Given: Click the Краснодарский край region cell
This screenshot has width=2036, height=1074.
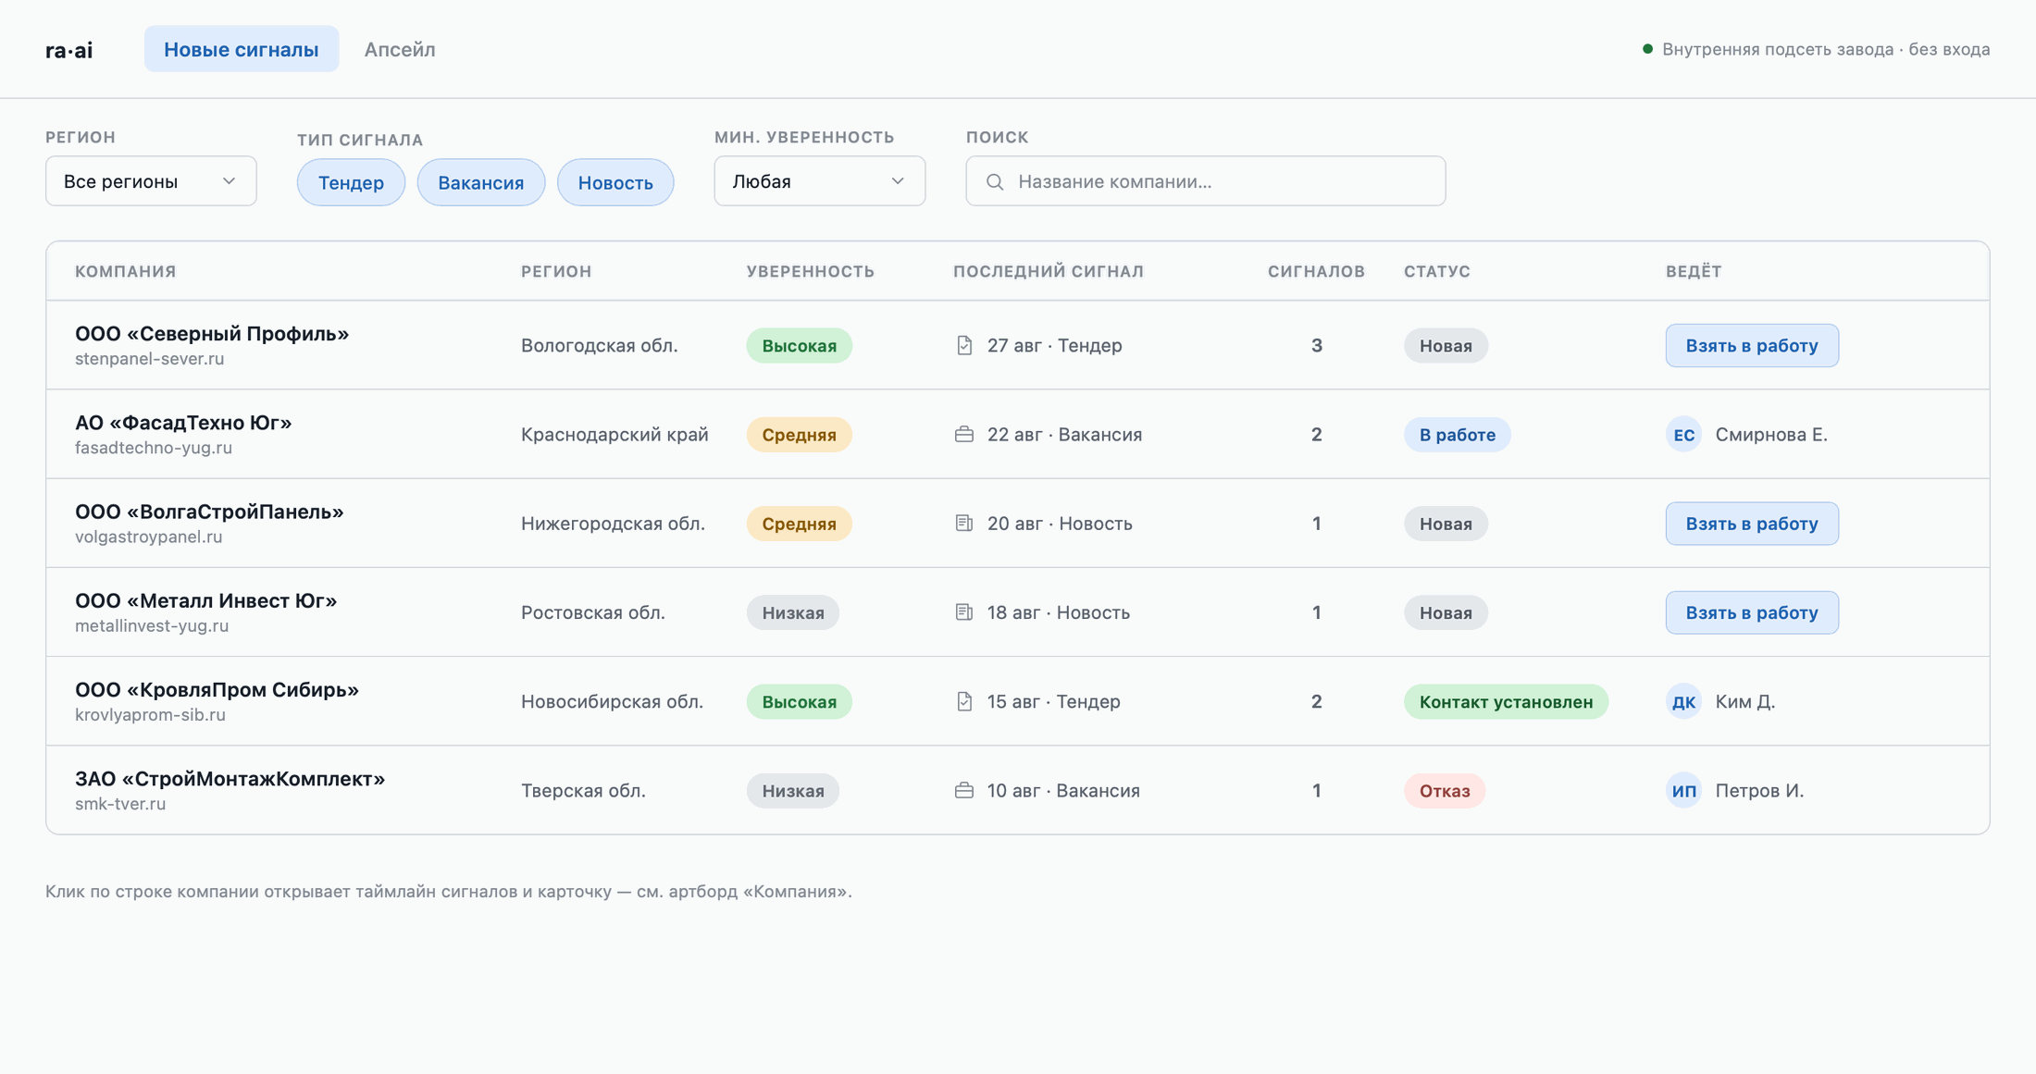Looking at the screenshot, I should coord(615,434).
